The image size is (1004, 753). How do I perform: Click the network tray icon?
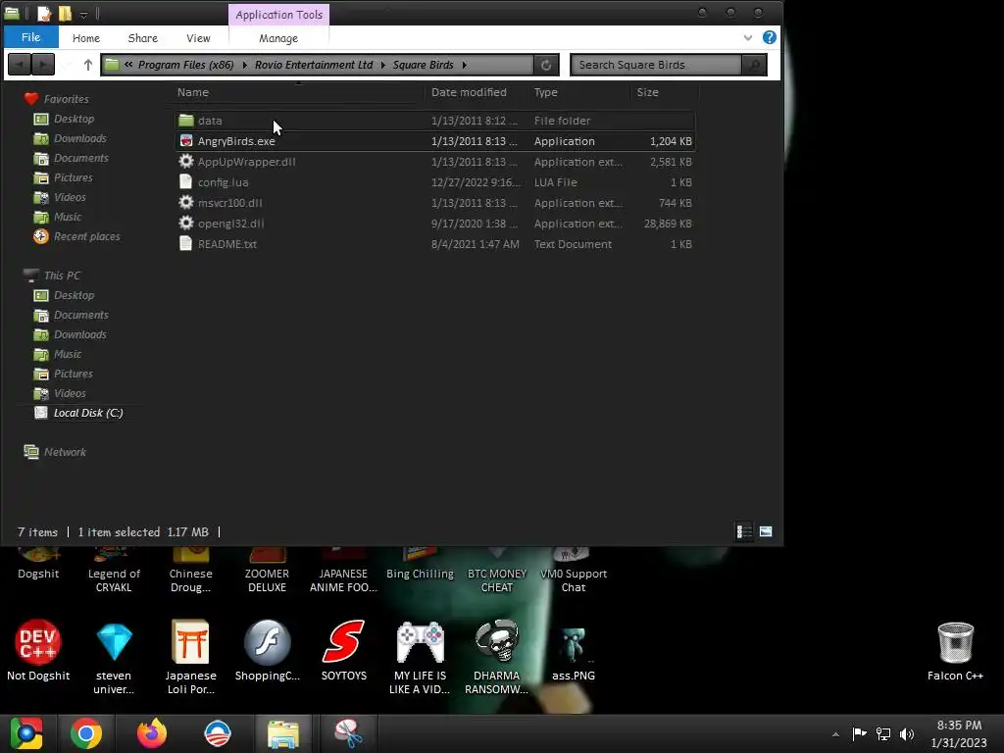pos(883,733)
